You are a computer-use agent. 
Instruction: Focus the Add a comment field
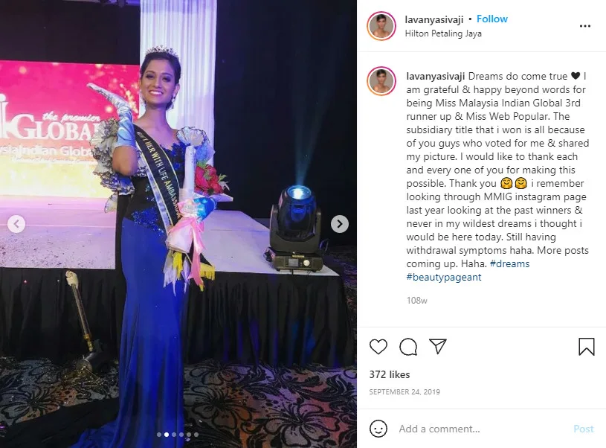(483, 429)
